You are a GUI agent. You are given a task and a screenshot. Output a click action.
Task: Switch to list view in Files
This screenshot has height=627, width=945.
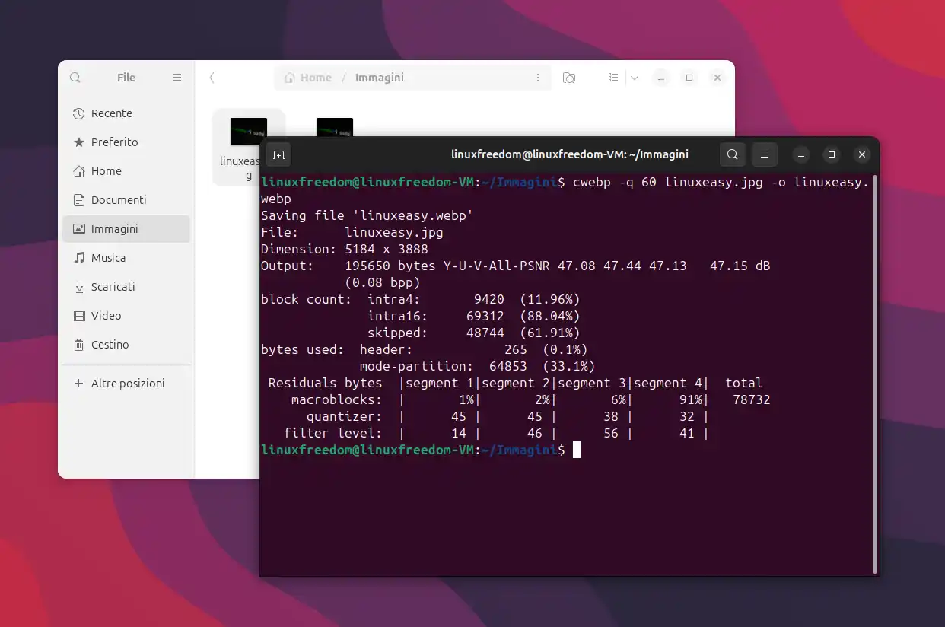click(x=613, y=77)
